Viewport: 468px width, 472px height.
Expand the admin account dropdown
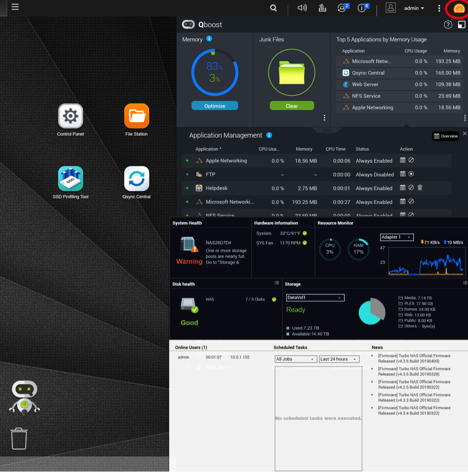414,8
